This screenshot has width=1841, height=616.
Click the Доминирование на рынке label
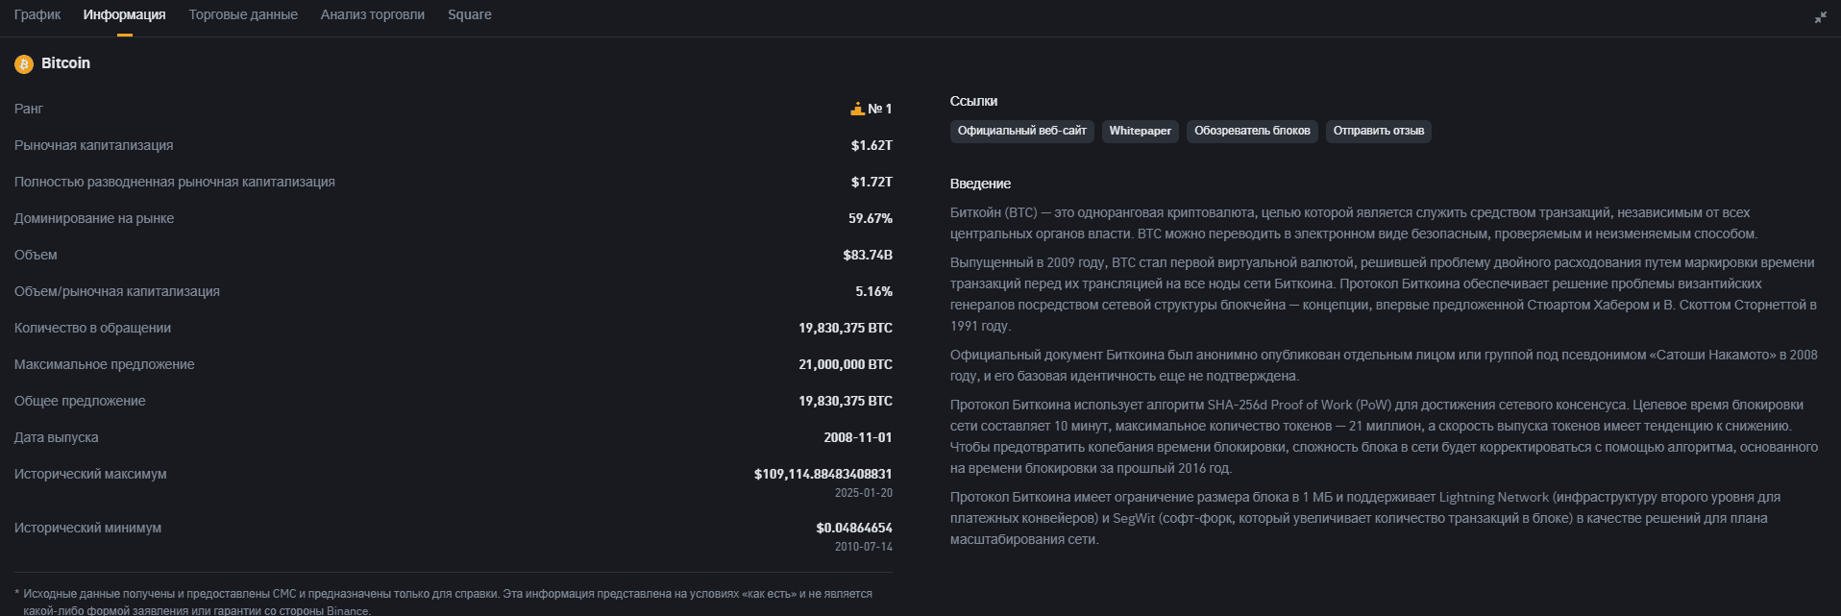[x=94, y=218]
